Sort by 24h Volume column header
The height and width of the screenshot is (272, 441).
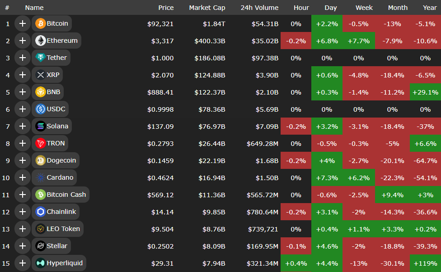(x=259, y=8)
